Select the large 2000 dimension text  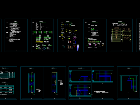(x=126, y=29)
